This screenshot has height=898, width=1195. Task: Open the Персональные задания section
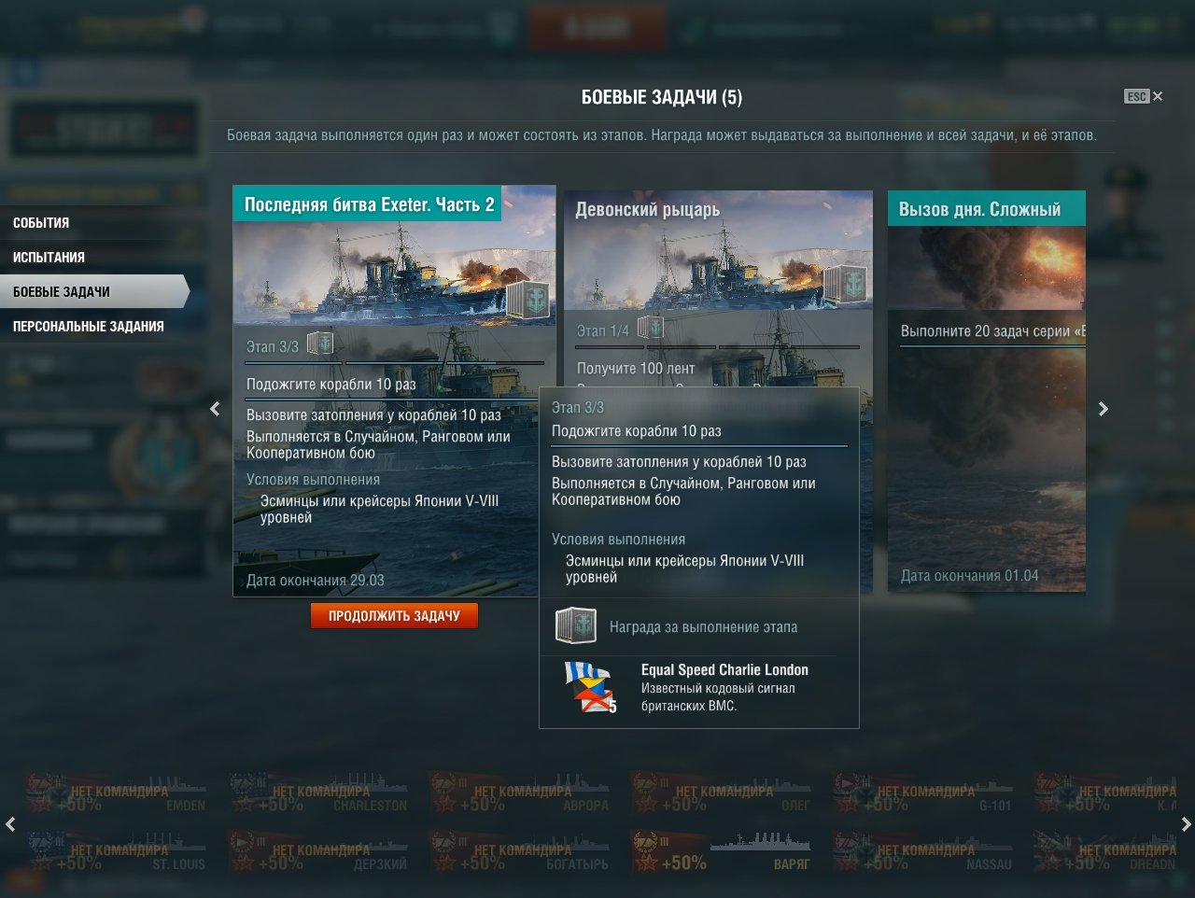(89, 327)
